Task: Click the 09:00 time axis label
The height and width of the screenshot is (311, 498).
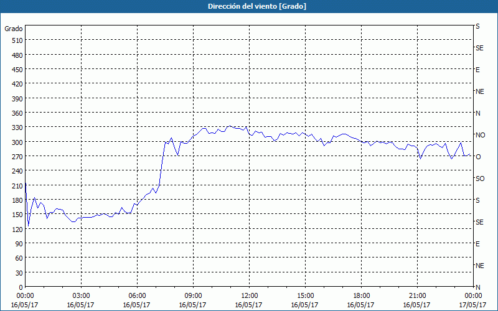Action: coord(193,296)
